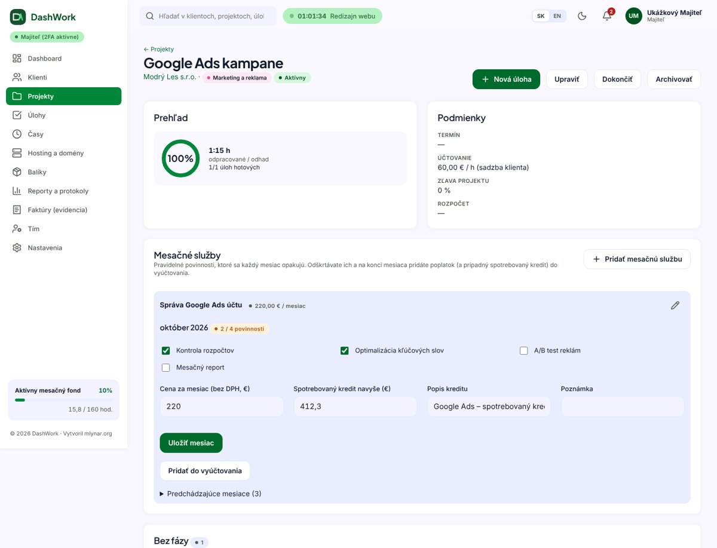The image size is (717, 548).
Task: Click the Cena za mesiac field
Action: (222, 406)
